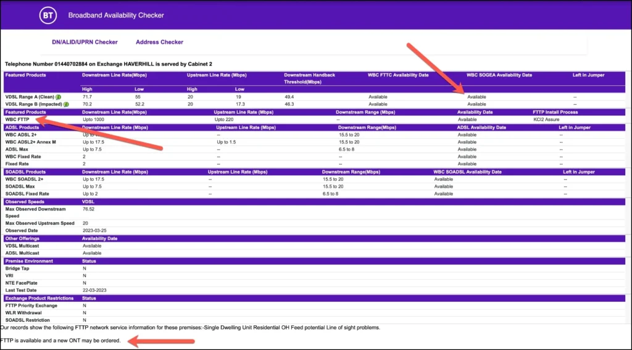Click the WBC ADSL 2+ row label
The height and width of the screenshot is (350, 632).
21,135
